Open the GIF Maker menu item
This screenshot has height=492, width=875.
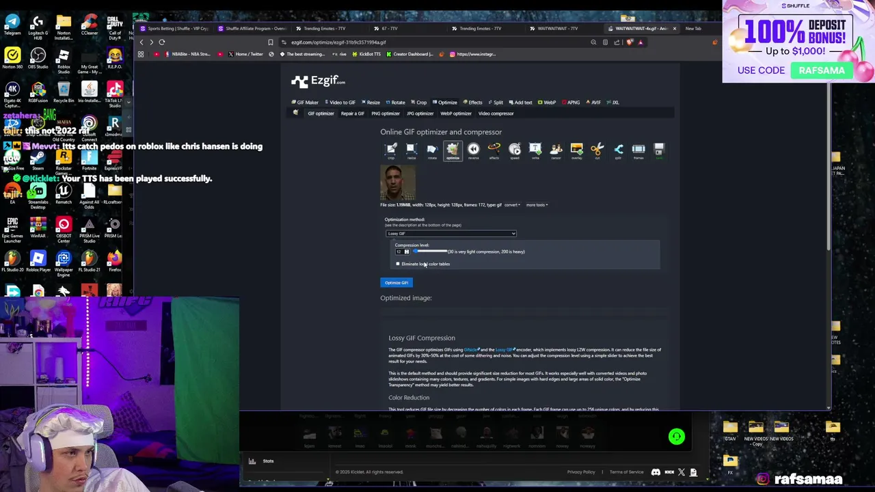[305, 102]
